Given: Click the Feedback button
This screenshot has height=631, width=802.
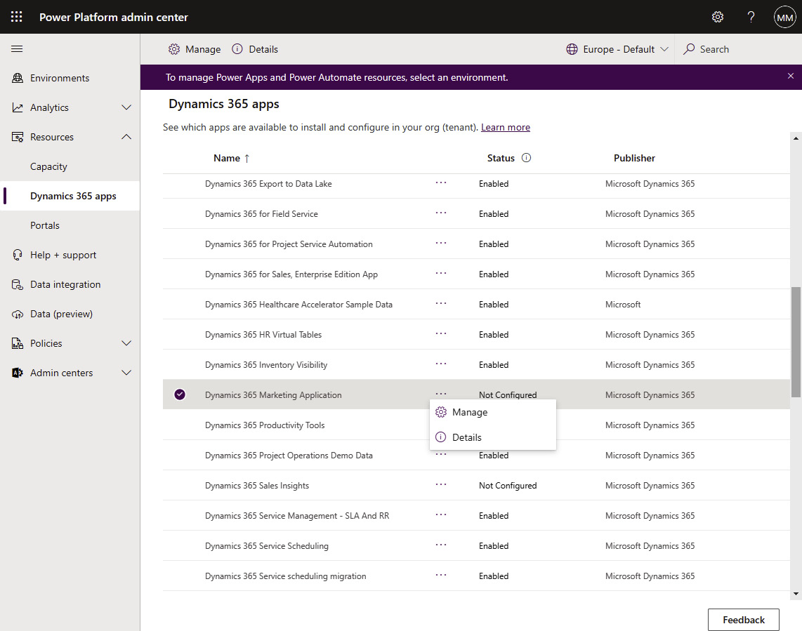Looking at the screenshot, I should coord(743,620).
